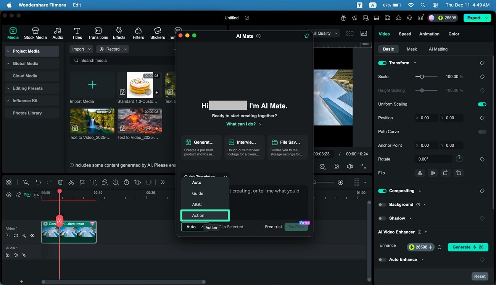Screen dimensions: 496x285
Task: Click the Undo icon above the timeline
Action: tap(38, 182)
